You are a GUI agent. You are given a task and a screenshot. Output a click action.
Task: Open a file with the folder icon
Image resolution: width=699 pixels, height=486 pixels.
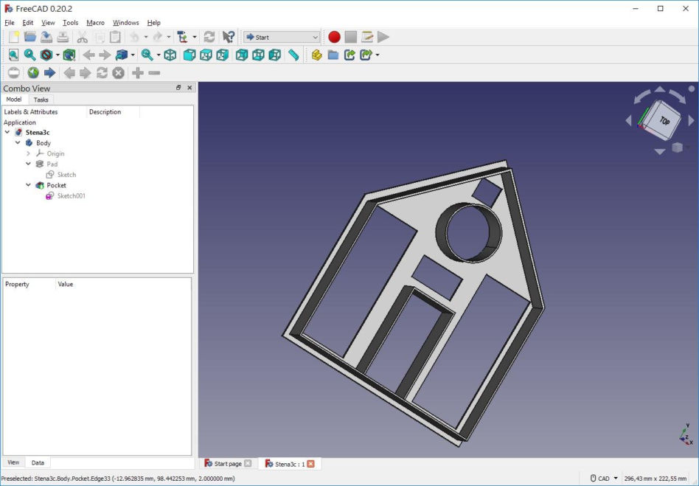coord(30,37)
